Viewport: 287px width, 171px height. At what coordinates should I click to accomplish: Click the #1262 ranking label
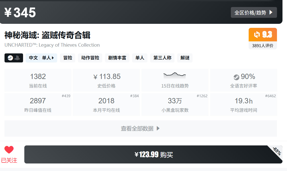pyautogui.click(x=202, y=96)
